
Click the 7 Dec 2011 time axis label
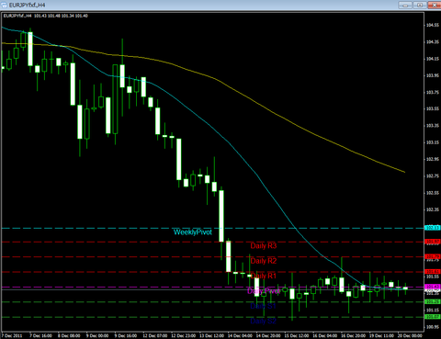tap(12, 335)
